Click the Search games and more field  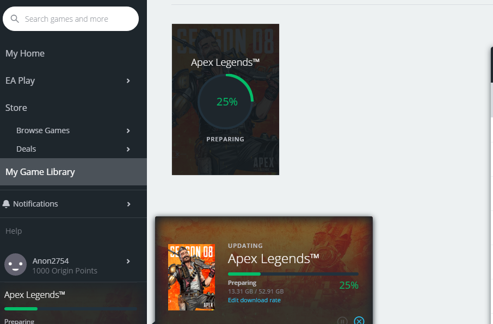(71, 19)
